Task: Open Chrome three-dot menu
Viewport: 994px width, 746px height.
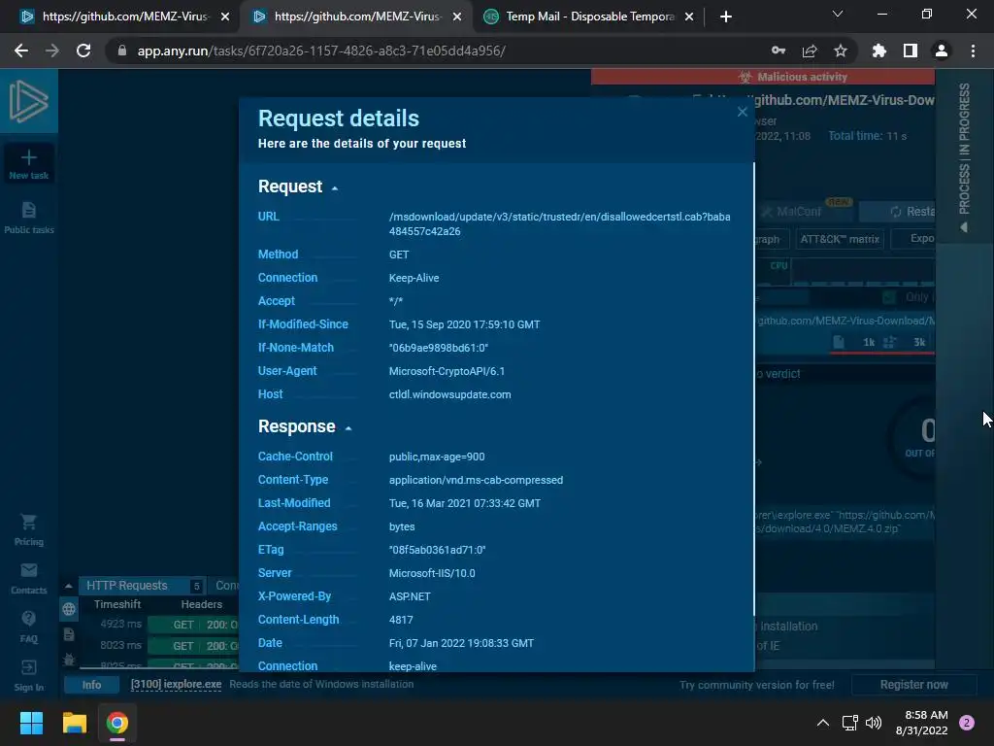Action: 973,51
